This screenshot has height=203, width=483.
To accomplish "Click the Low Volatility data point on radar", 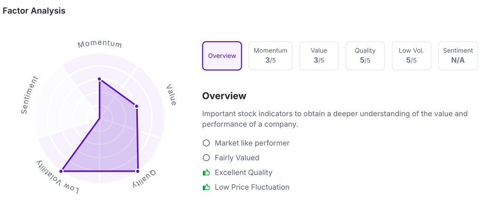I will (x=61, y=171).
